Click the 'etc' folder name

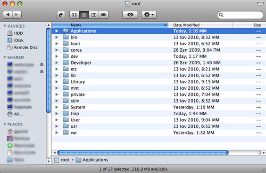pyautogui.click(x=74, y=69)
